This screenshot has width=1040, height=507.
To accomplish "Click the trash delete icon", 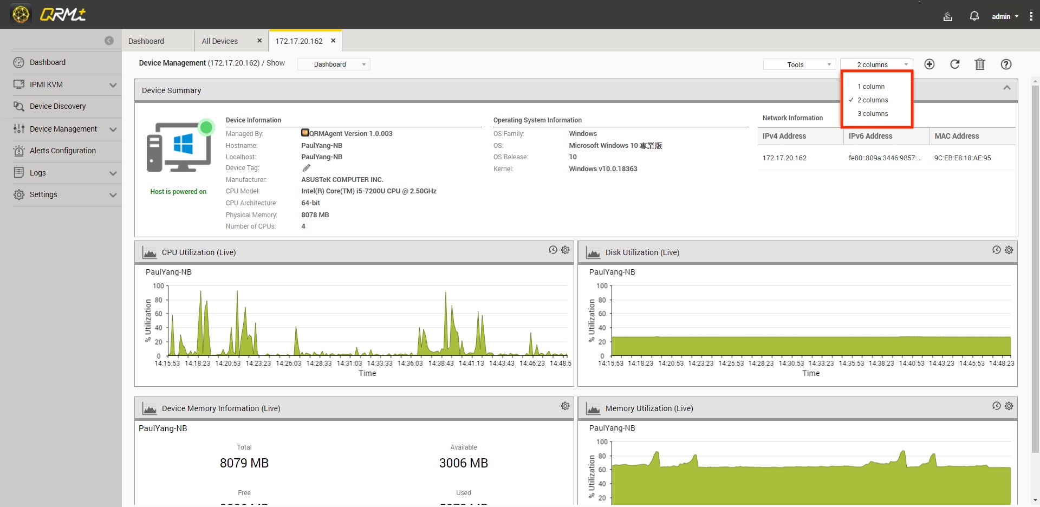I will pyautogui.click(x=979, y=64).
